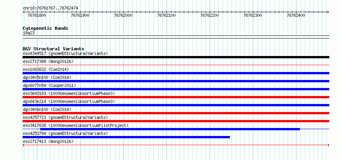
Task: Select the blue nsv1063632 variant bar
Action: [x=176, y=73]
